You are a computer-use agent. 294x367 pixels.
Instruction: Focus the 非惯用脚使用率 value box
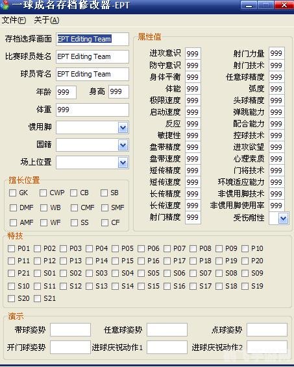(276, 206)
